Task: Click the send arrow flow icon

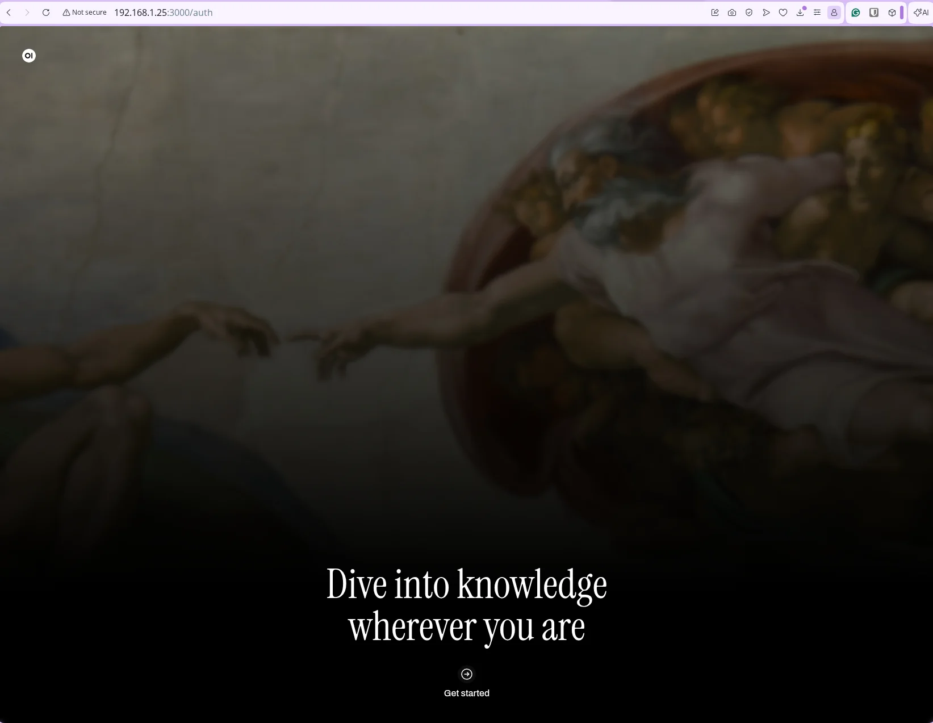Action: pos(766,12)
